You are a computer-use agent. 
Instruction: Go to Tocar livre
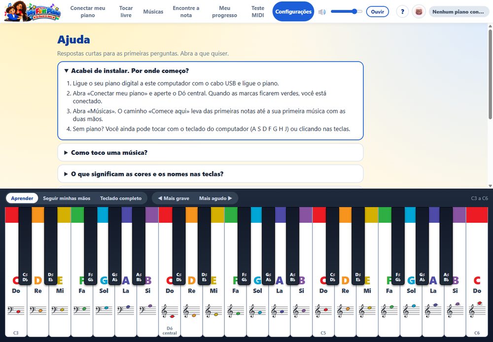pyautogui.click(x=126, y=12)
